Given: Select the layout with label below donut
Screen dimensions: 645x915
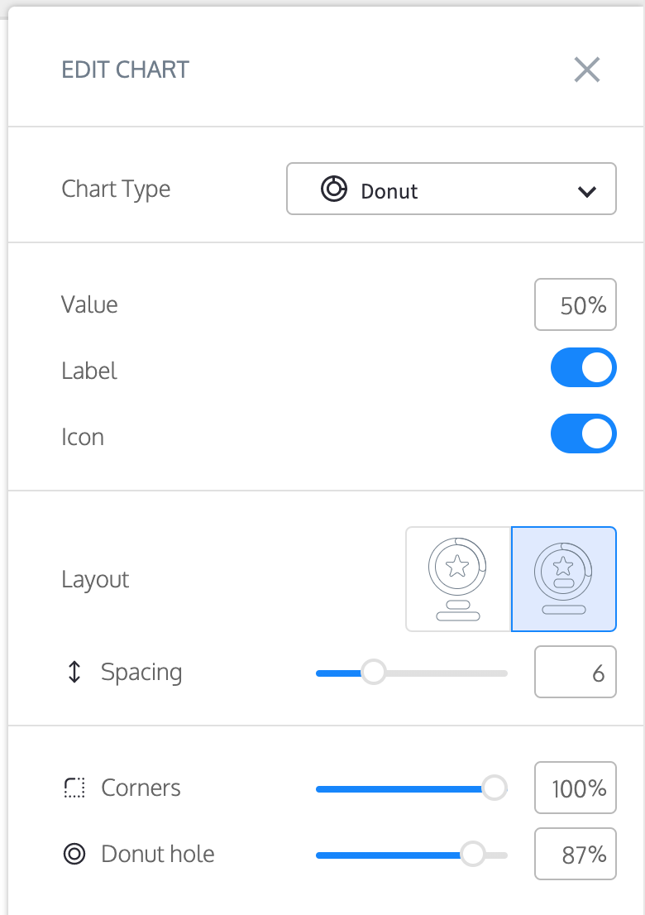Looking at the screenshot, I should [458, 579].
